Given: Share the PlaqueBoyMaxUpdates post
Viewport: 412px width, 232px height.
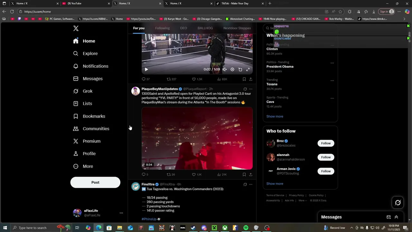Looking at the screenshot, I should click(x=251, y=175).
